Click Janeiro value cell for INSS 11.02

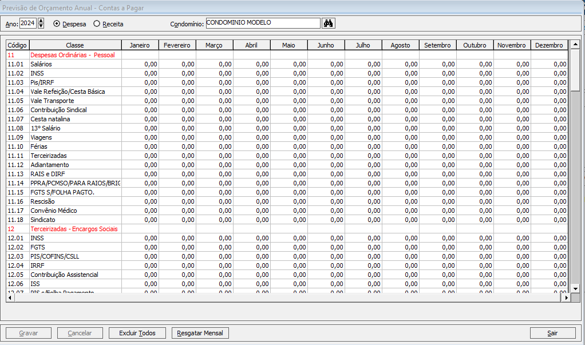(140, 73)
